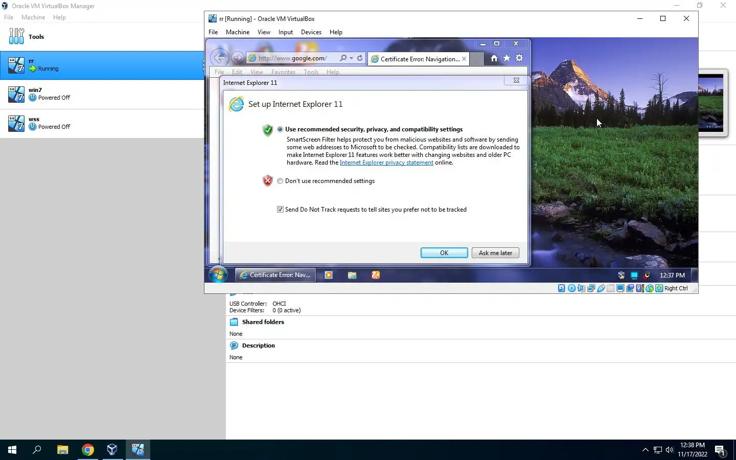Open Machine menu in VirtualBox Manager
The height and width of the screenshot is (460, 736).
(x=33, y=17)
